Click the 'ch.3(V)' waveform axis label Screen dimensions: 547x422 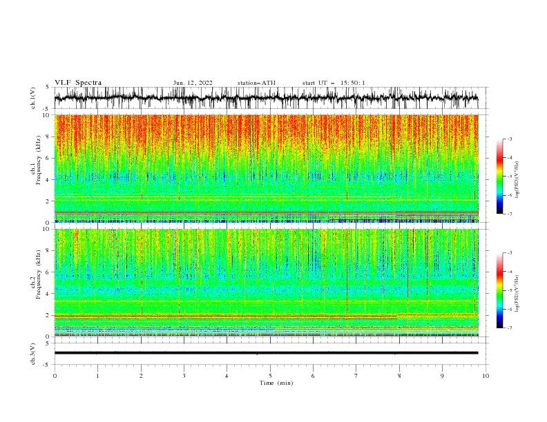coord(33,354)
